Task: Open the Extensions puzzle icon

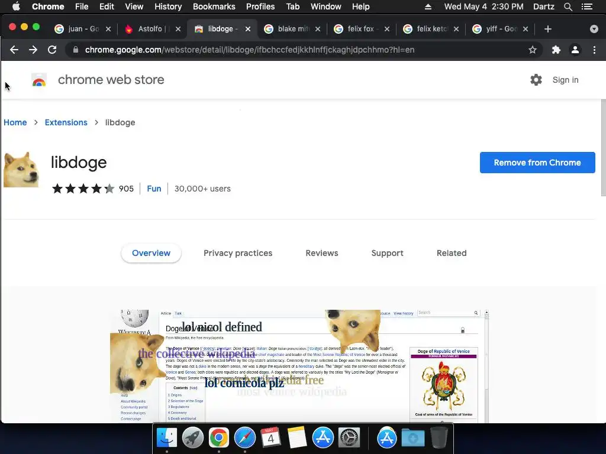Action: [556, 50]
